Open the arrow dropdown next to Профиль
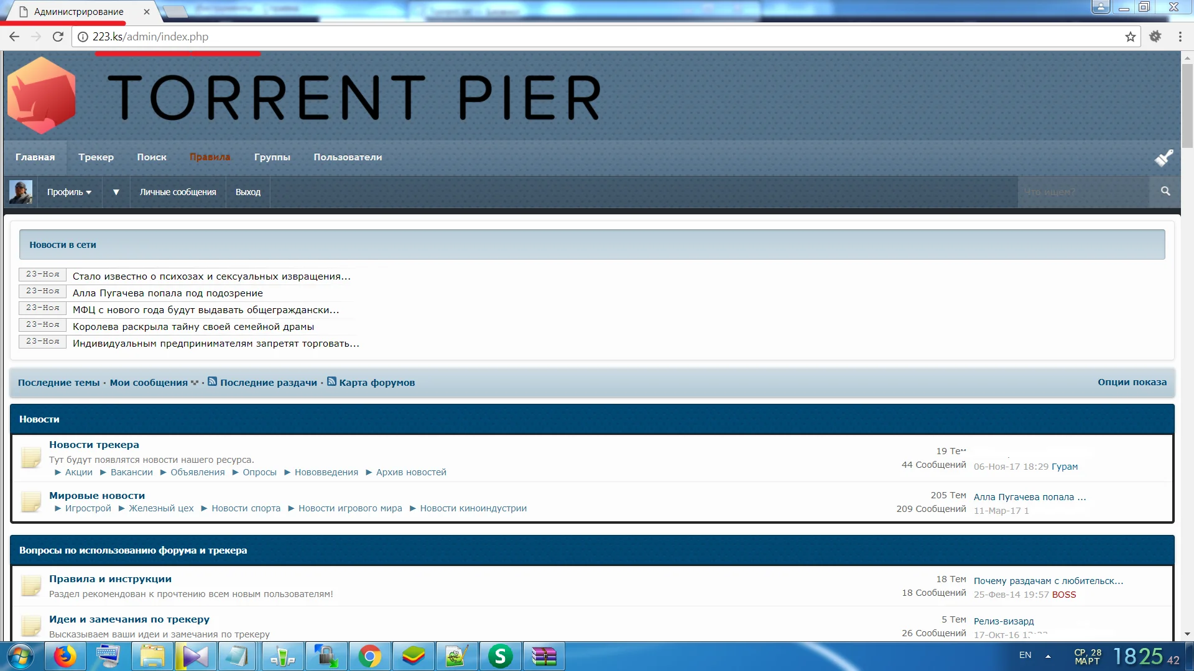 116,192
